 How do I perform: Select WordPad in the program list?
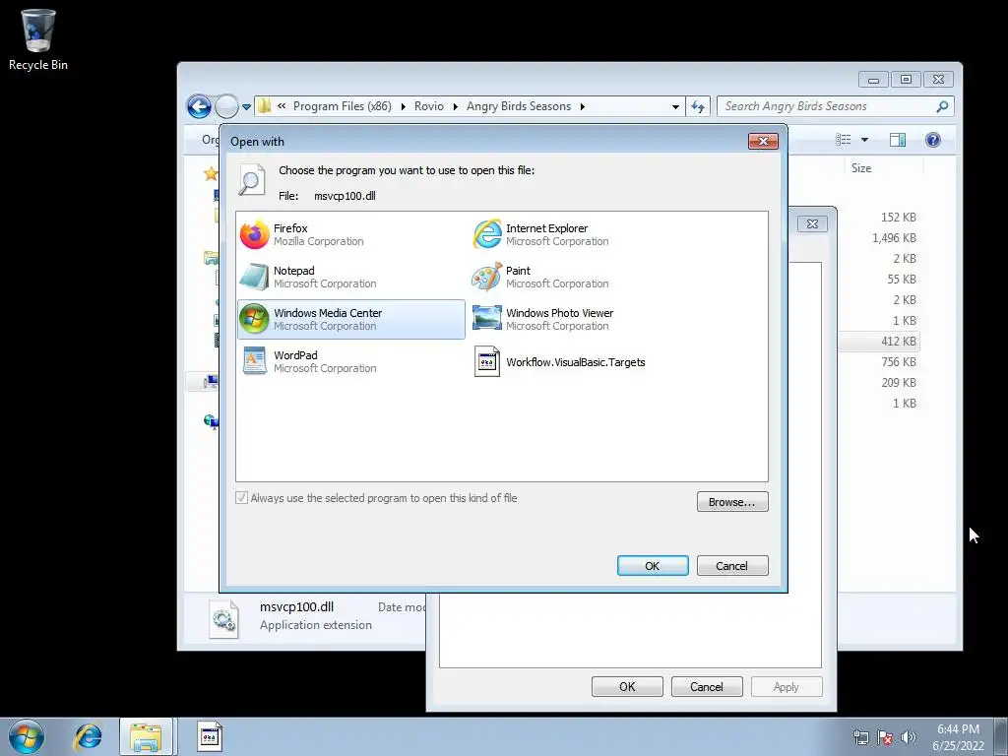click(351, 361)
